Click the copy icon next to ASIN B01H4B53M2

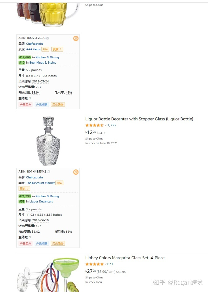click(49, 172)
